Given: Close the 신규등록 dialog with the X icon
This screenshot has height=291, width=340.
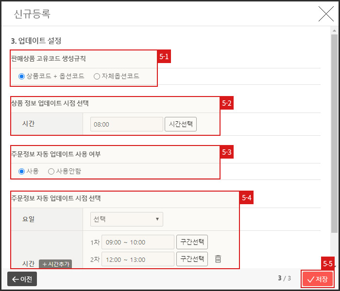Looking at the screenshot, I should [x=326, y=14].
